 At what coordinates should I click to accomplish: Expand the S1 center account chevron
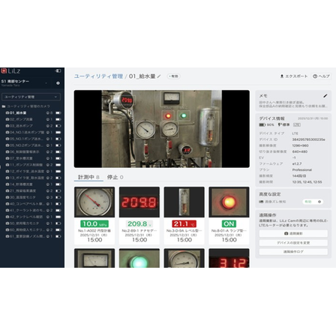(x=46, y=83)
